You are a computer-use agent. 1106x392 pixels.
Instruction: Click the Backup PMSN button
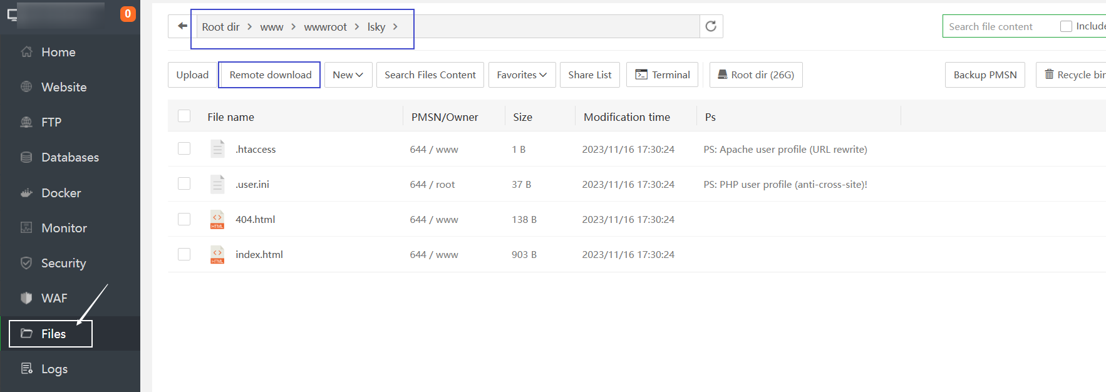[985, 75]
